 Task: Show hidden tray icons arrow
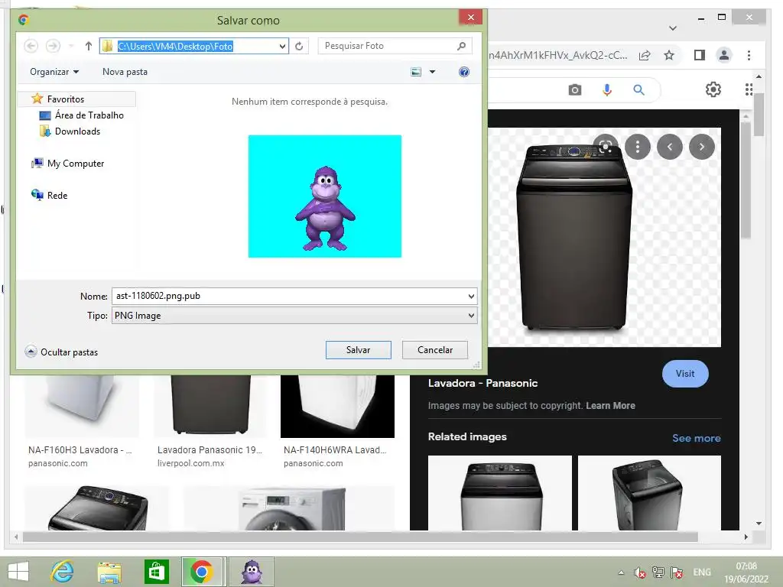point(621,572)
